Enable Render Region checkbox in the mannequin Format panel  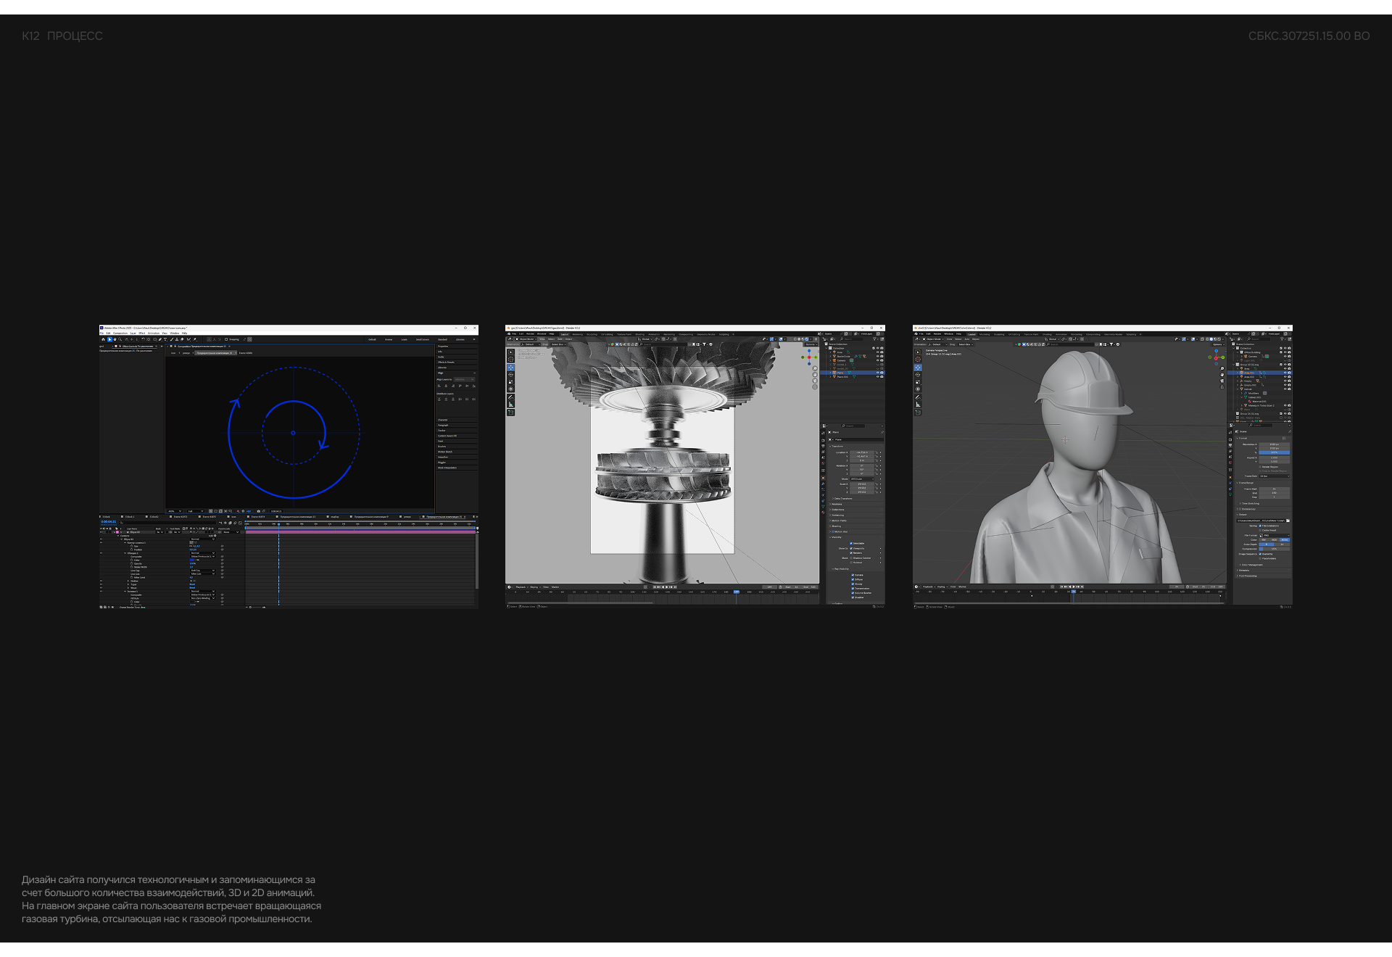[1260, 467]
